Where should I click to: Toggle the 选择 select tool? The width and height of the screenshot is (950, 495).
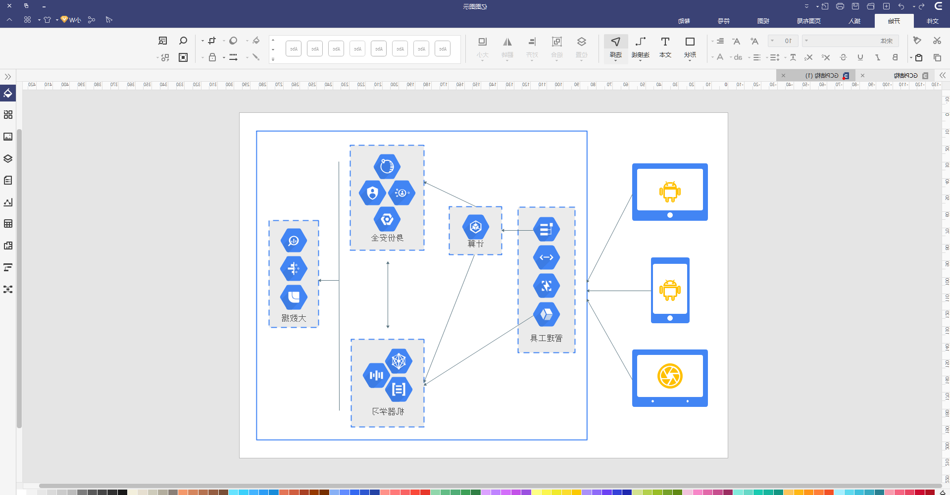point(616,48)
